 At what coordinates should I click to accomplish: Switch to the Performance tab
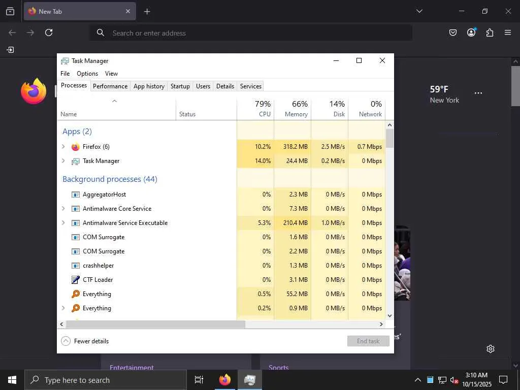(x=110, y=86)
